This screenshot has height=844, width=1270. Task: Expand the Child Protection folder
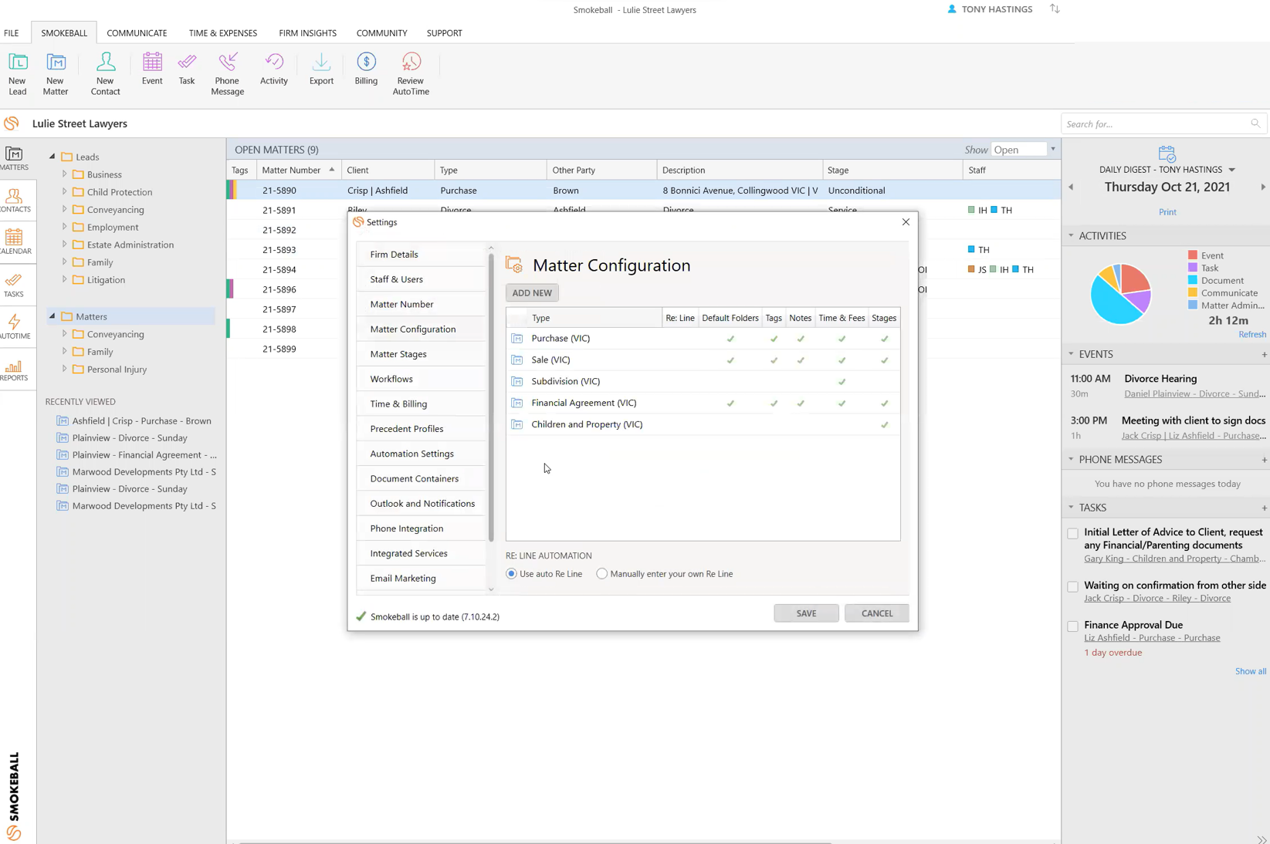65,192
